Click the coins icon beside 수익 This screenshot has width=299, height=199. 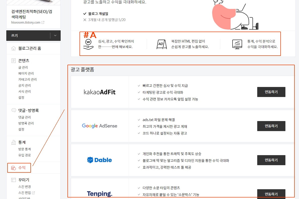(14, 168)
